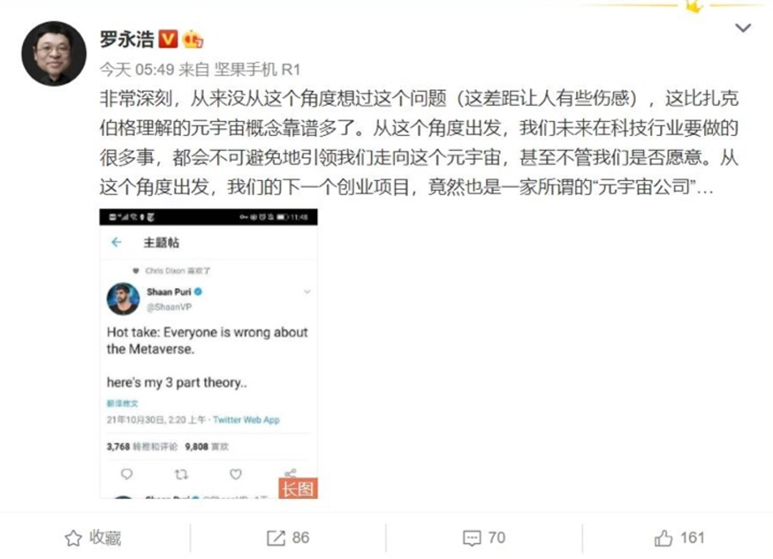Click the orange verified V badge
The width and height of the screenshot is (773, 559).
(168, 39)
